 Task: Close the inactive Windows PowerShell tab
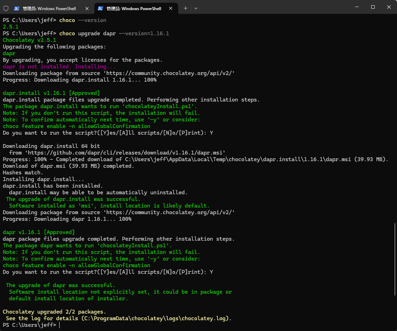tap(87, 8)
